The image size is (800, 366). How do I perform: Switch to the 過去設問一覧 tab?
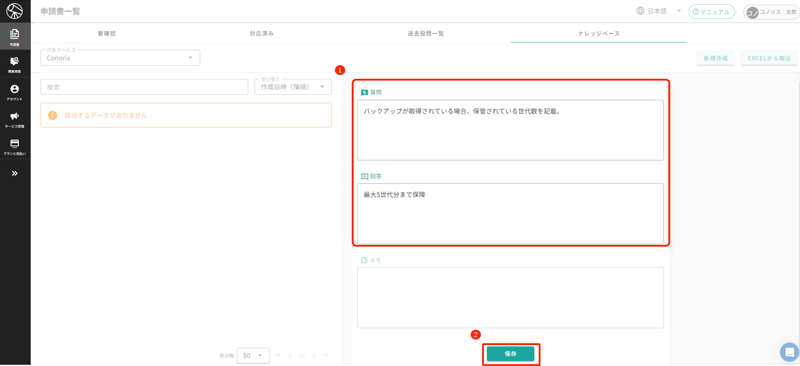coord(426,33)
